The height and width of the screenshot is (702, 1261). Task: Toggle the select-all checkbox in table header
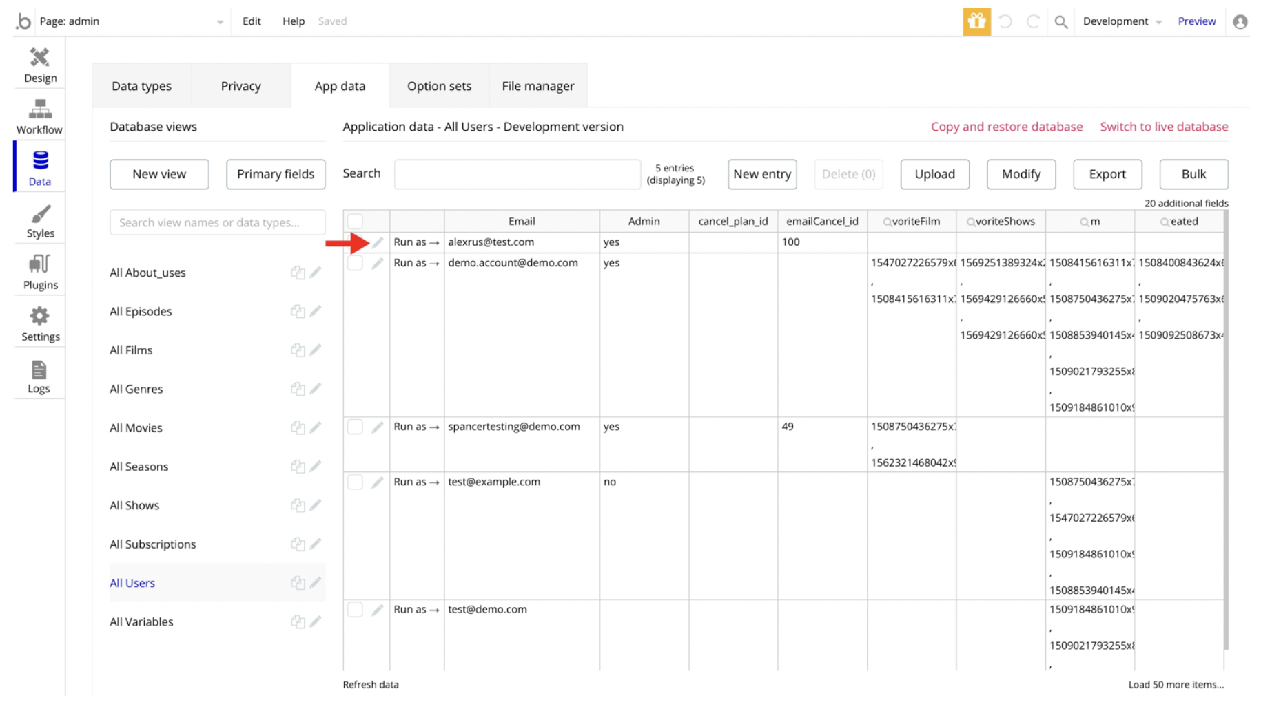(355, 222)
